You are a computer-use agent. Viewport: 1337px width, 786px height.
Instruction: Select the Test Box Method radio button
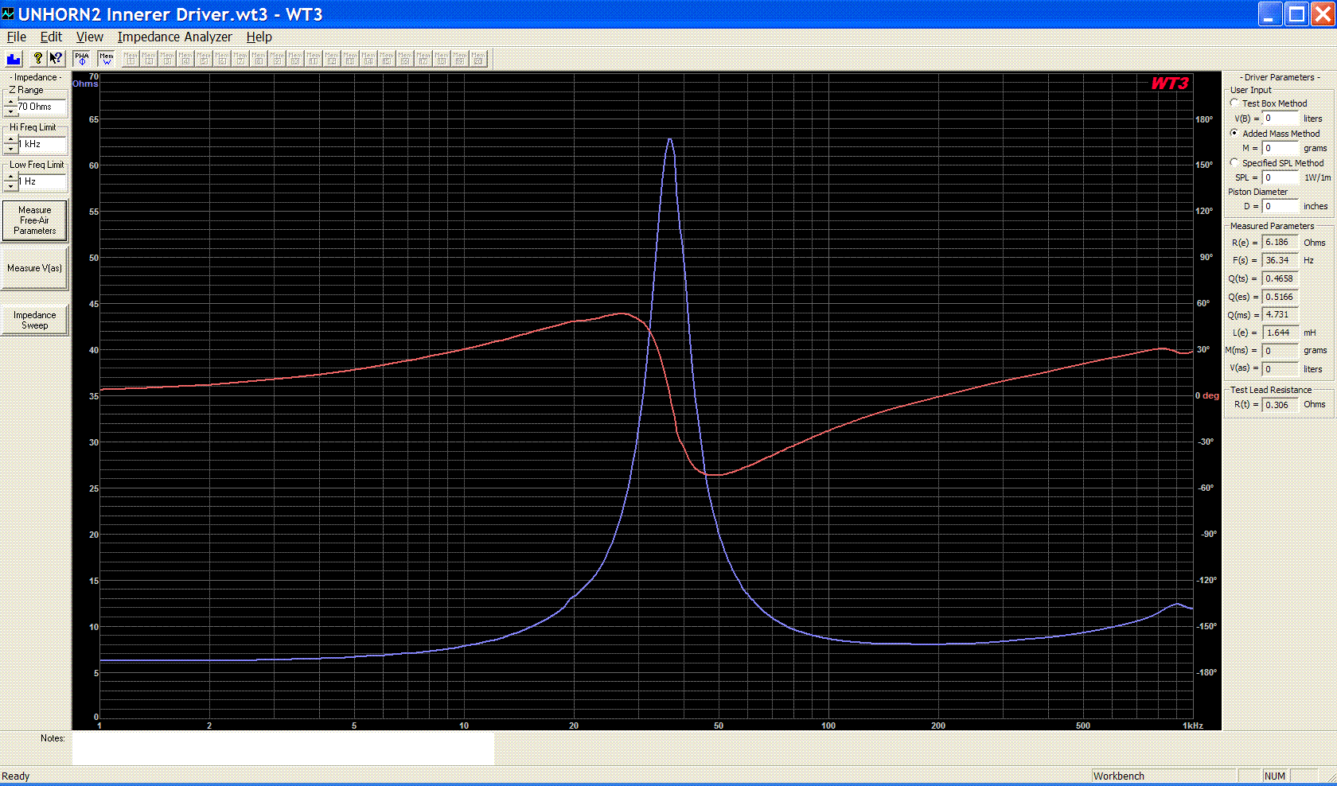click(x=1234, y=103)
